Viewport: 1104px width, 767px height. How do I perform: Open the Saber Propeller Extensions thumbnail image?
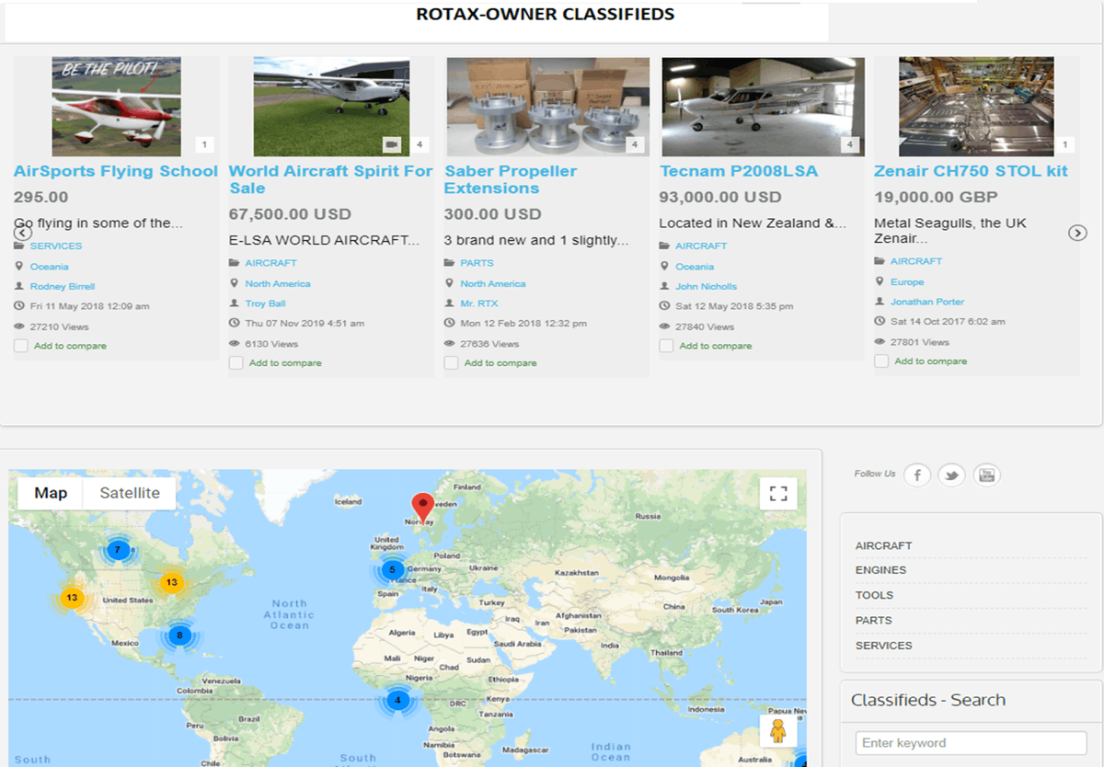(x=547, y=107)
